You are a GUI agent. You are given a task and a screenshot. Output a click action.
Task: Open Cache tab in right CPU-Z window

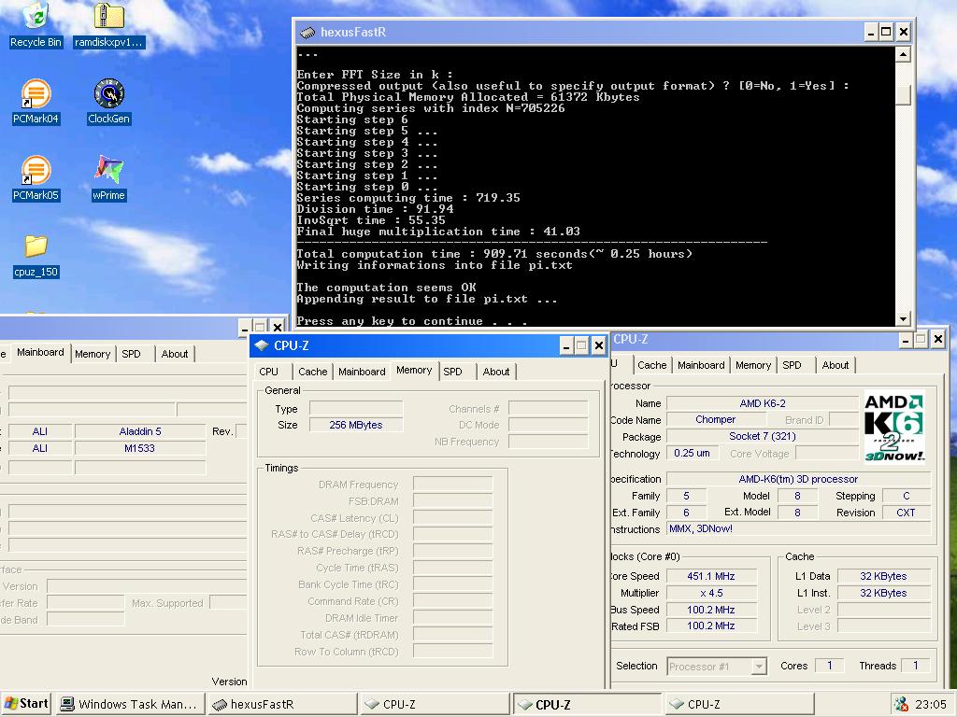[651, 365]
